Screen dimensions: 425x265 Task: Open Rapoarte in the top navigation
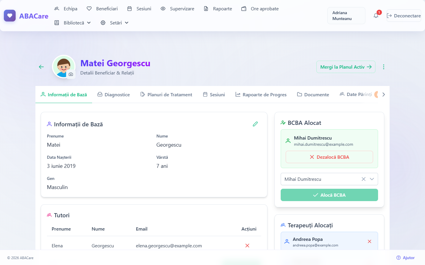coord(218,9)
